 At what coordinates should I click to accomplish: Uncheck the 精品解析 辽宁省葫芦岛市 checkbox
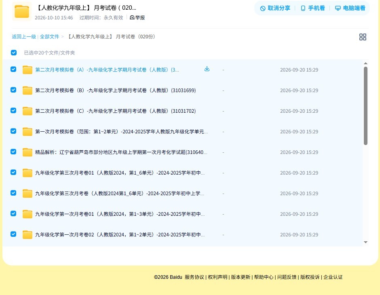tap(13, 152)
